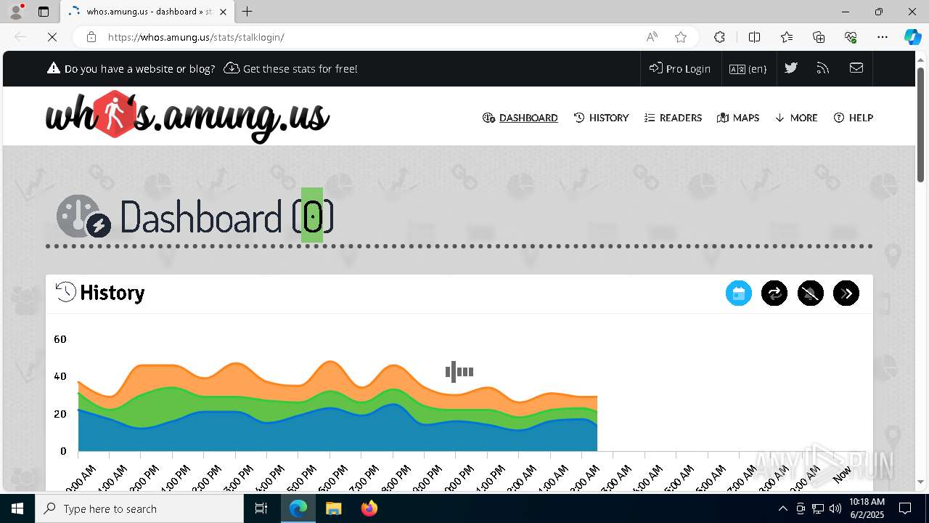Open the Pro Login link
The height and width of the screenshot is (523, 929).
(x=680, y=68)
